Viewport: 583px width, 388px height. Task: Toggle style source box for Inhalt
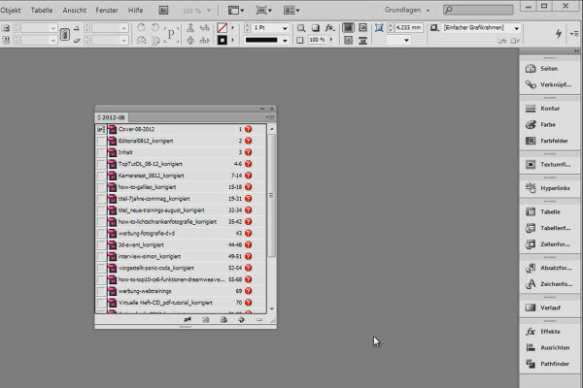click(101, 152)
